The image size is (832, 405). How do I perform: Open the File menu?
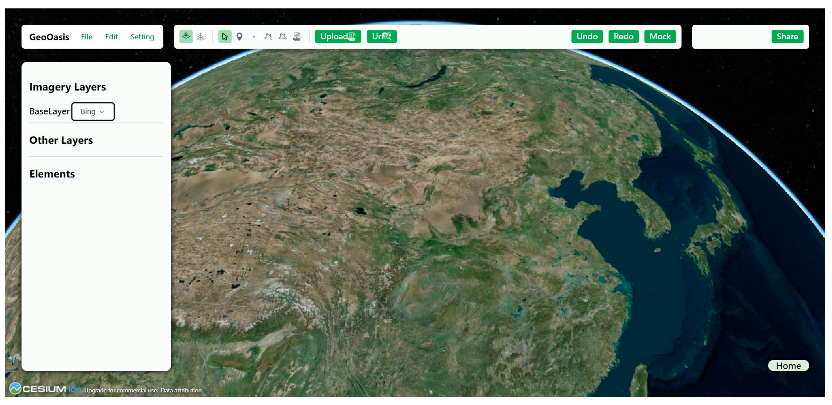coord(86,37)
